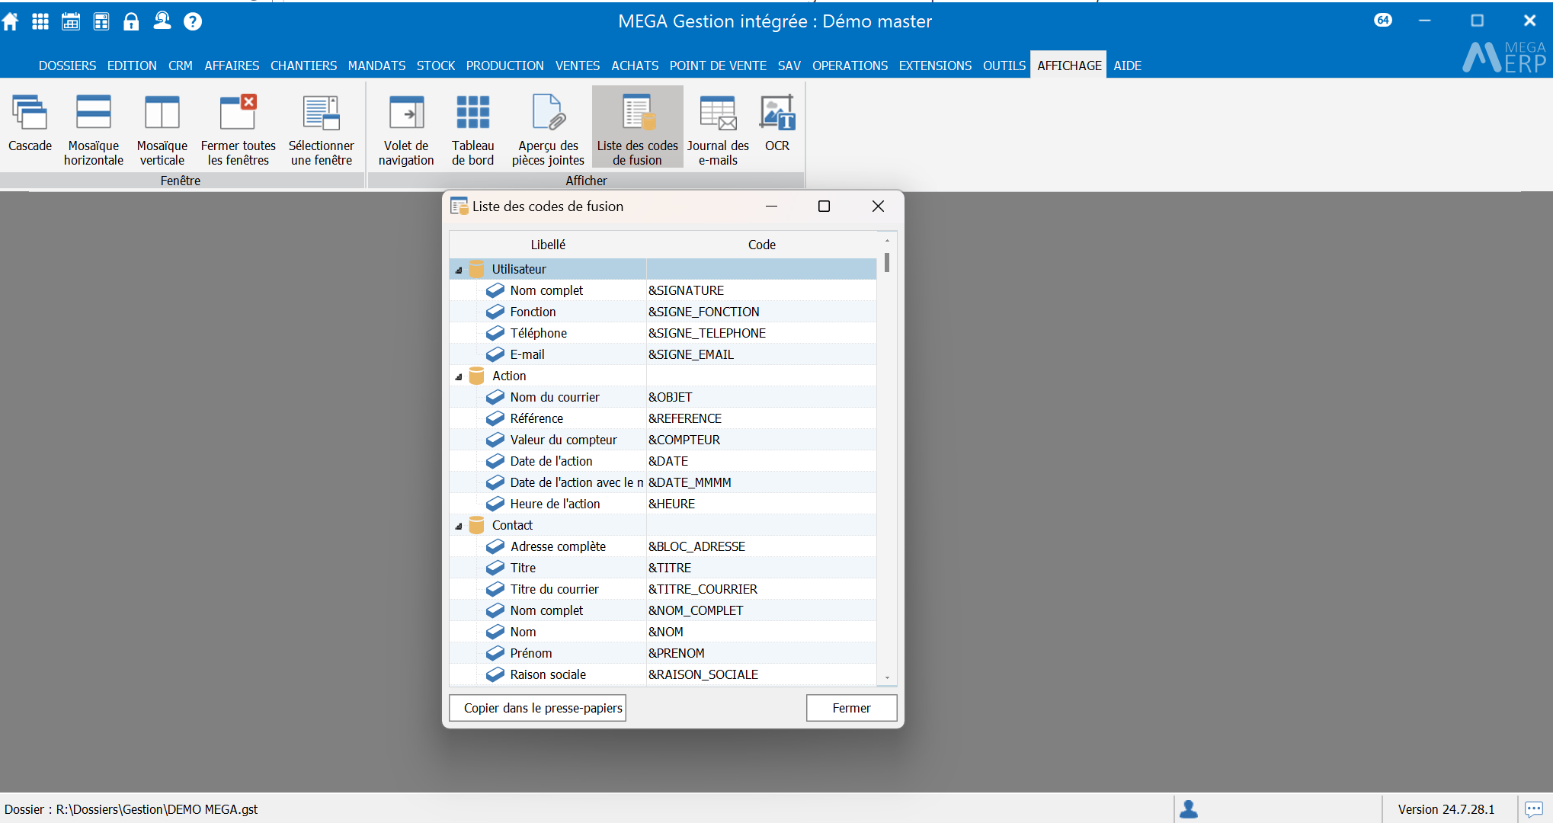The width and height of the screenshot is (1553, 823).
Task: Switch to the AFFICHAGE tab
Action: pos(1069,66)
